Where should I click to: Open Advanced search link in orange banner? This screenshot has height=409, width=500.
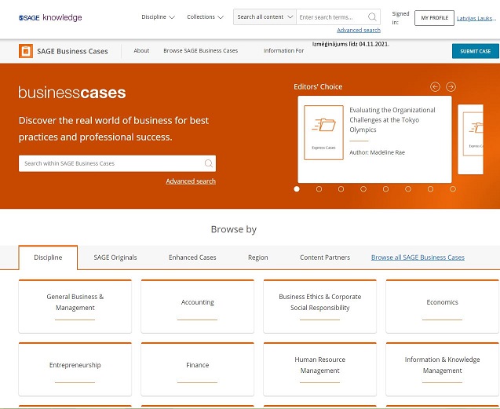191,181
